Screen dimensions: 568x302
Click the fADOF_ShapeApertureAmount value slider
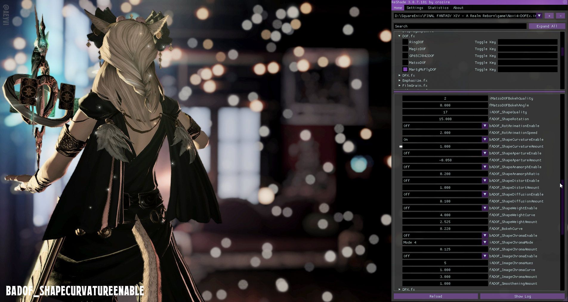click(x=445, y=160)
